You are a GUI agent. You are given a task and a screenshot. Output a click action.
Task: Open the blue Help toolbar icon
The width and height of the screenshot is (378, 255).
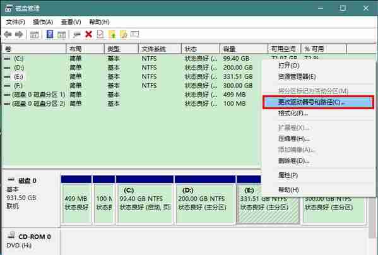(50, 34)
